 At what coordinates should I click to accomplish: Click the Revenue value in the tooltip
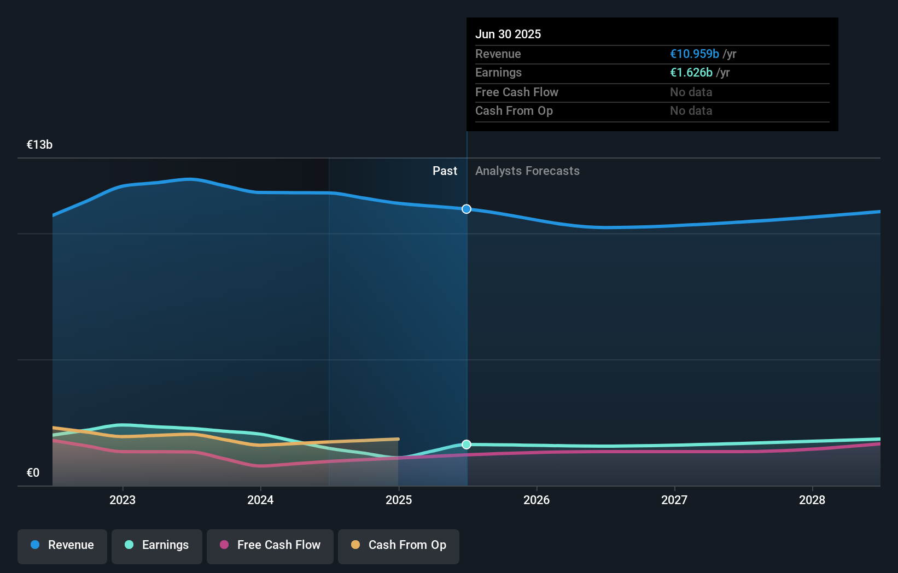(694, 54)
